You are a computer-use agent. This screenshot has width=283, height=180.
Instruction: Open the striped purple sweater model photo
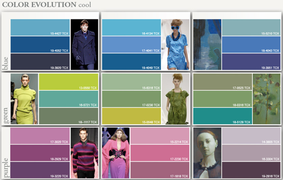84,153
